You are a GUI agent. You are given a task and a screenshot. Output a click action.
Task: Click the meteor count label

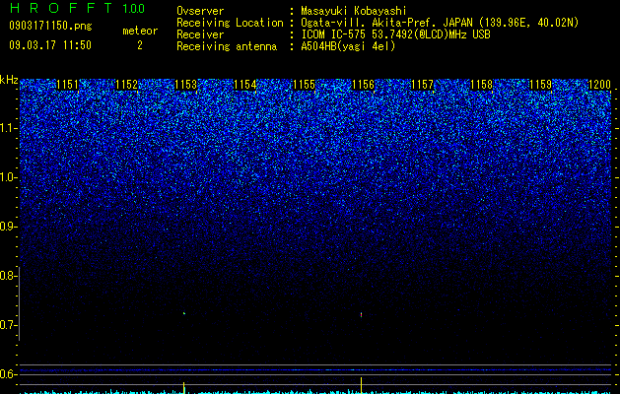click(140, 31)
